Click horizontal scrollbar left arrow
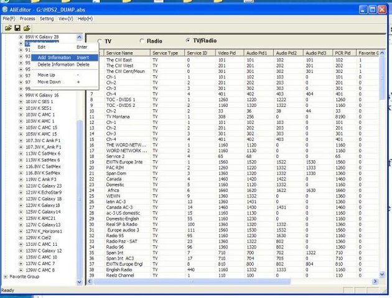Image resolution: width=392 pixels, height=298 pixels. click(x=90, y=281)
